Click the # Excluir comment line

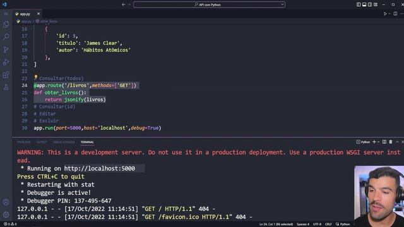click(x=46, y=120)
